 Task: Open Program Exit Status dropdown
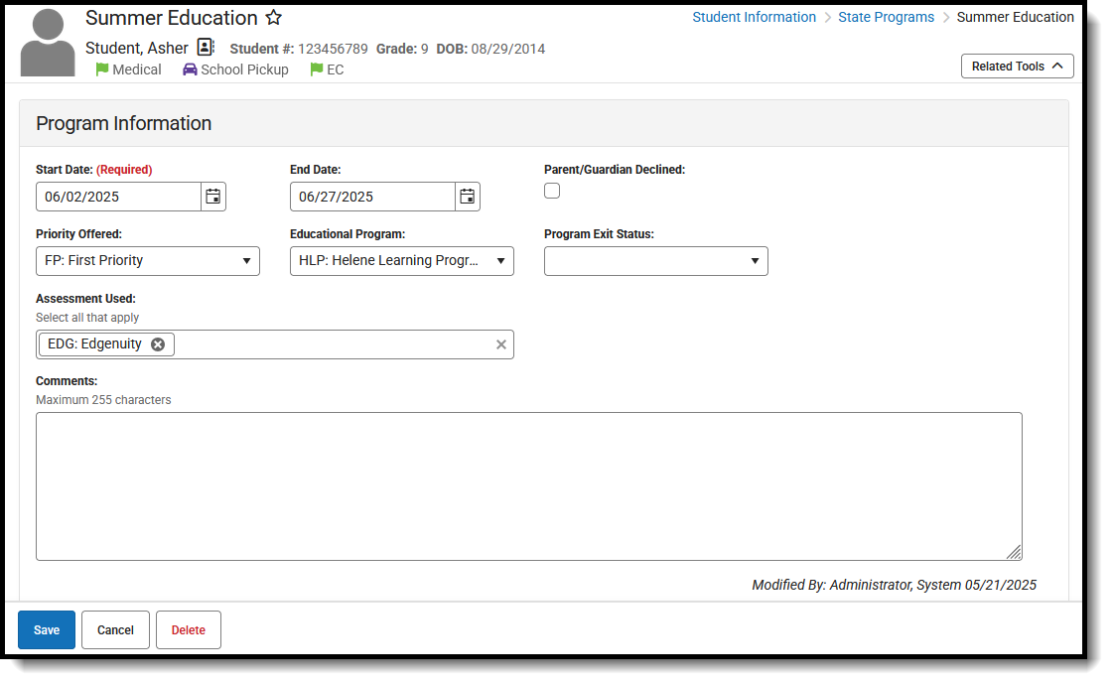pyautogui.click(x=656, y=261)
